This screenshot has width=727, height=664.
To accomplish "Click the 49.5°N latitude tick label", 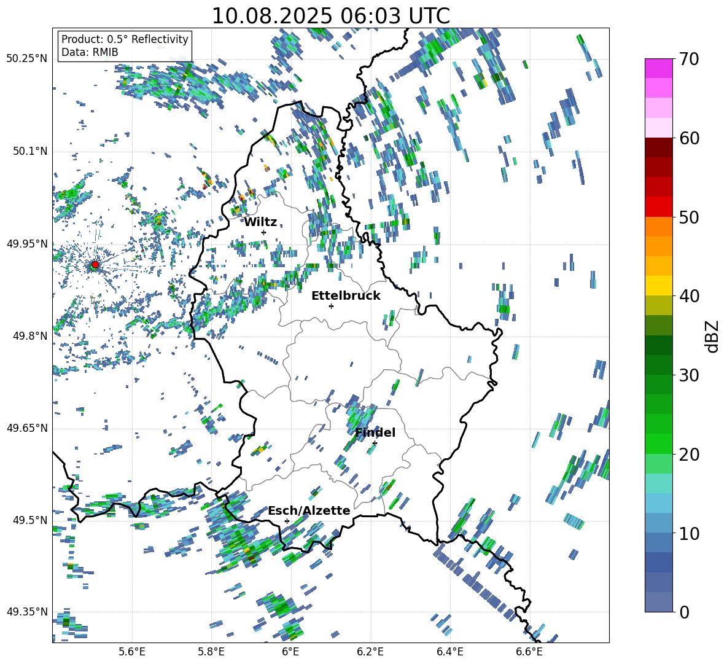I will coord(29,520).
